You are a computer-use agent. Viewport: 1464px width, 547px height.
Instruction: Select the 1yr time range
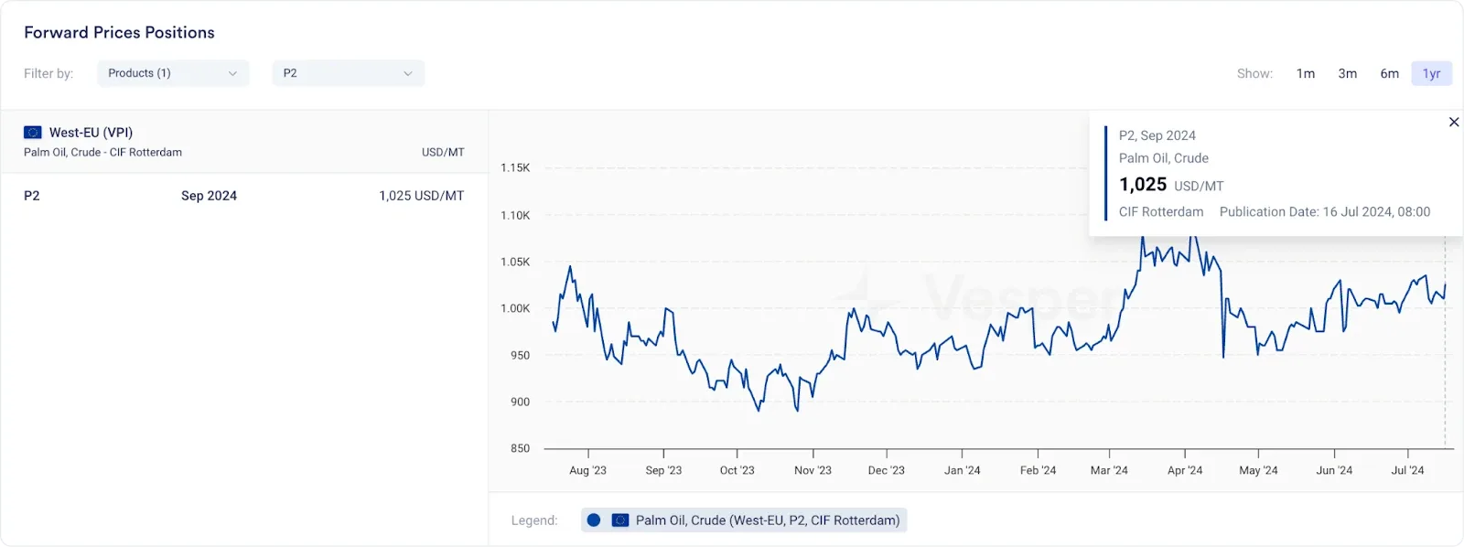tap(1432, 73)
